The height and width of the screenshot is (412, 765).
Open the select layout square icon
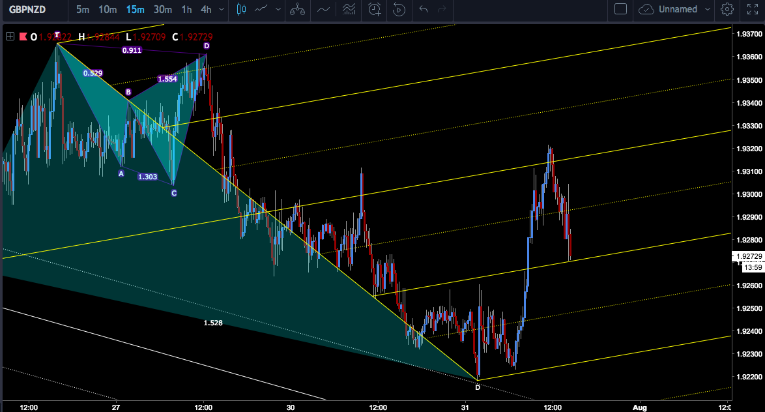[x=620, y=9]
